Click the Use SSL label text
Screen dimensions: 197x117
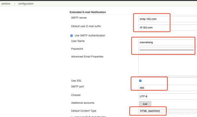pos(76,81)
